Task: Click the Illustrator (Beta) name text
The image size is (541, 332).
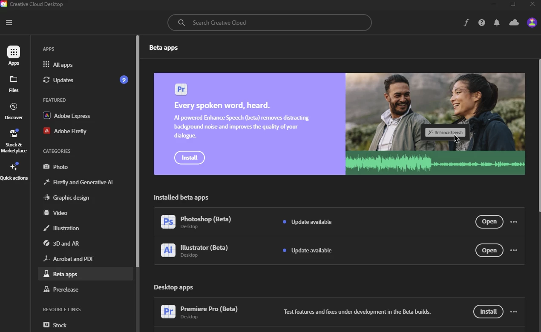Action: tap(204, 248)
